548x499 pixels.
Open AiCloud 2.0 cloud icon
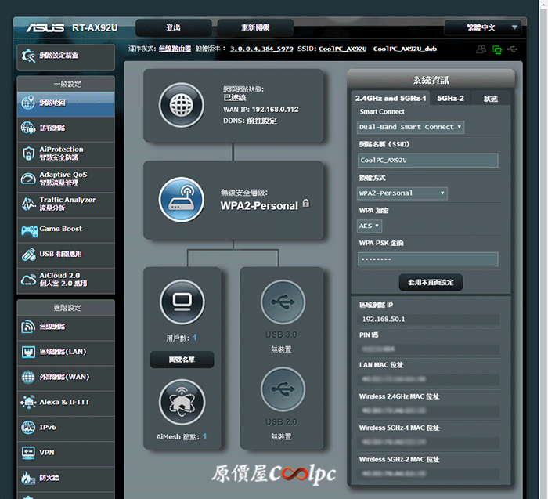point(28,280)
